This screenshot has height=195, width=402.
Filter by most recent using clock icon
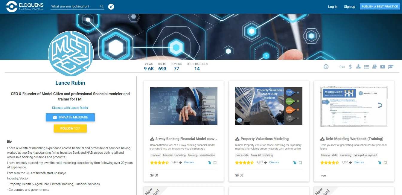(326, 67)
